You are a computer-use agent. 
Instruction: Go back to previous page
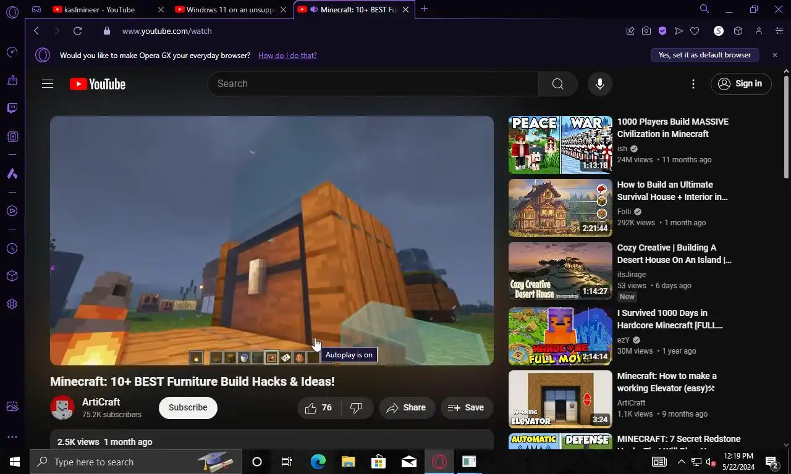36,31
